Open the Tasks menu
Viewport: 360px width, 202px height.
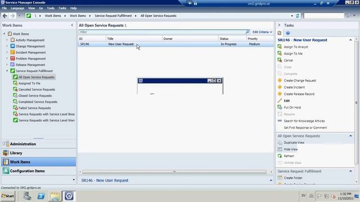click(62, 8)
